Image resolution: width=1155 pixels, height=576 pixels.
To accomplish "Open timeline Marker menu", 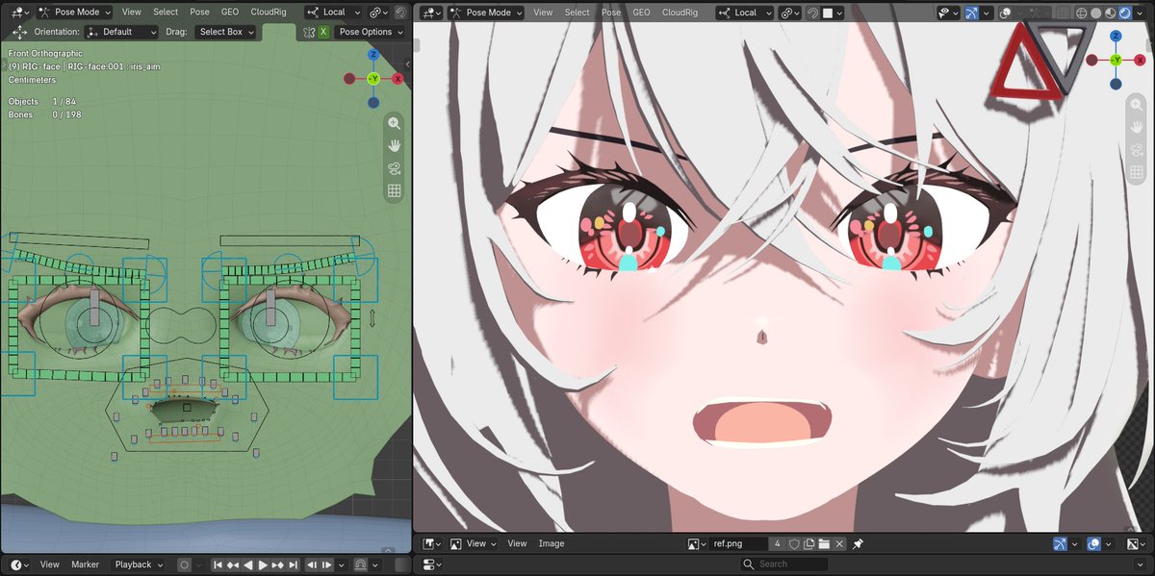I will pyautogui.click(x=85, y=564).
